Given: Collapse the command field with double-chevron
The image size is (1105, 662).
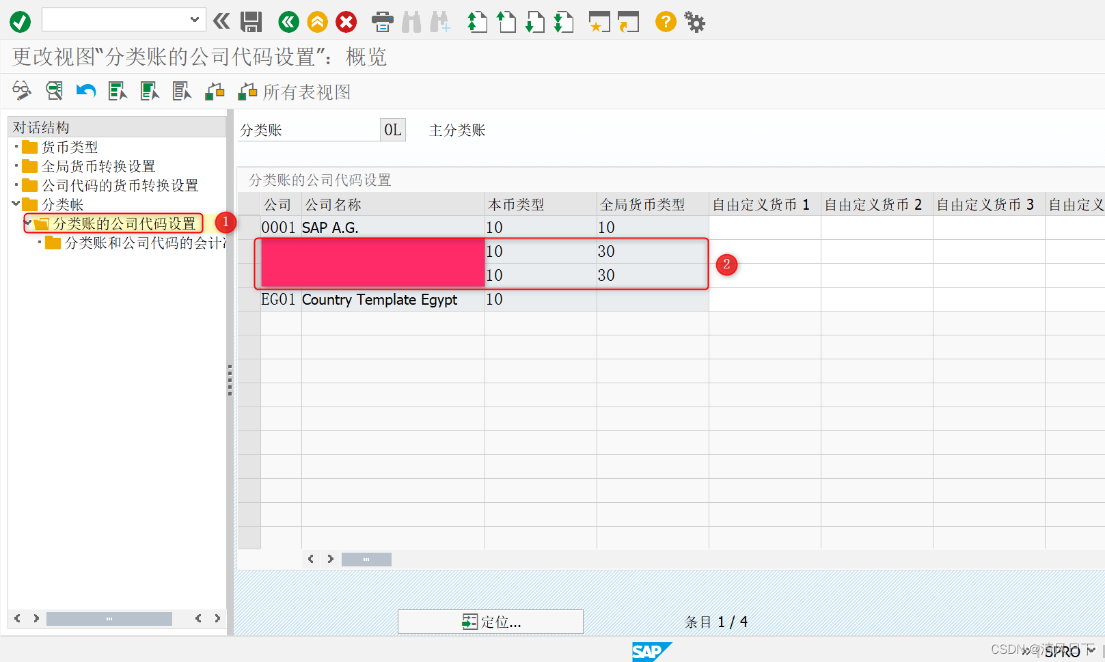Looking at the screenshot, I should [221, 21].
